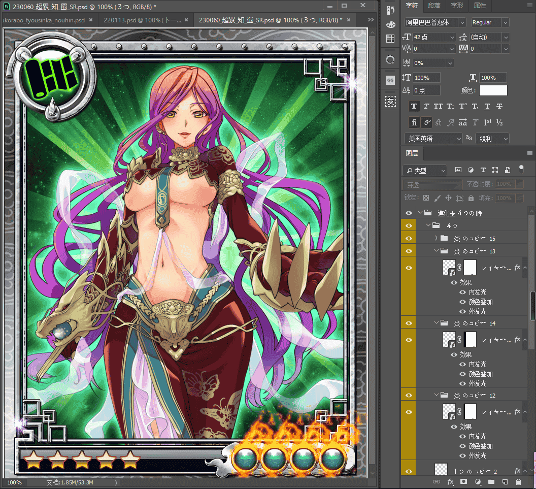Open the 锐利 anti-aliasing dropdown
Viewport: 536px width, 489px height.
492,139
